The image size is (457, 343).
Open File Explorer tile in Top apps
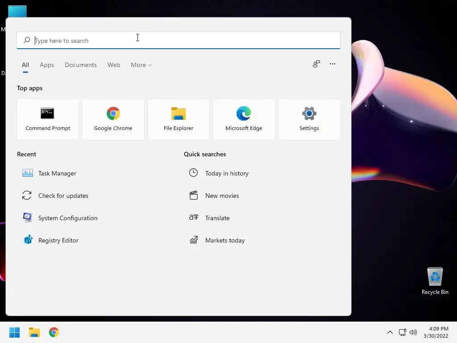(x=179, y=119)
